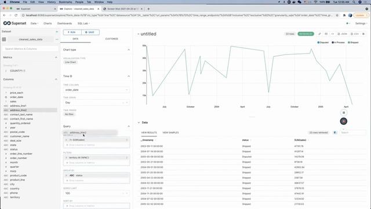
Task: Export chart data as JSON
Action: [x=343, y=34]
